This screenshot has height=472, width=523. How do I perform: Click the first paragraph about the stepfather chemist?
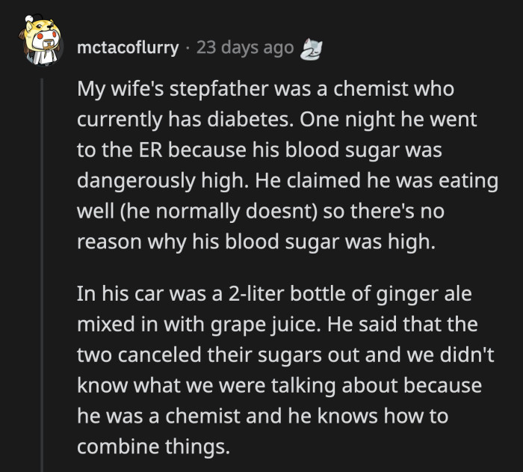(288, 165)
